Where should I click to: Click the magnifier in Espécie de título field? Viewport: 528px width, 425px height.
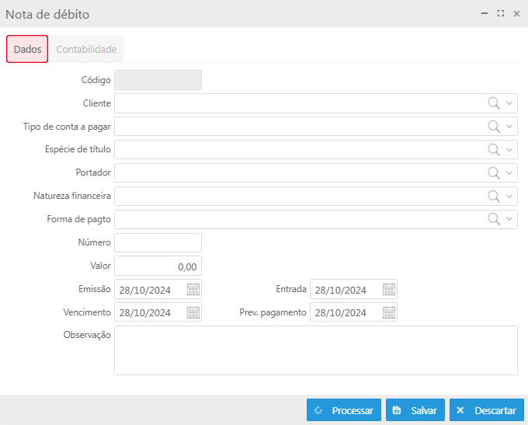click(493, 150)
